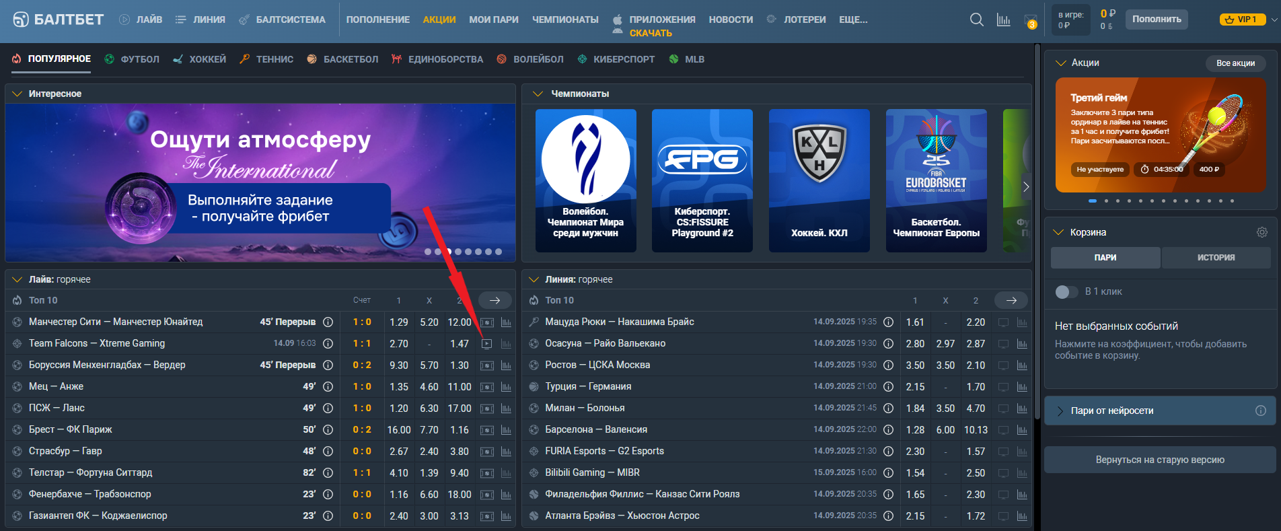Image resolution: width=1281 pixels, height=531 pixels.
Task: Go to next page of Линия top 10
Action: 1011,300
